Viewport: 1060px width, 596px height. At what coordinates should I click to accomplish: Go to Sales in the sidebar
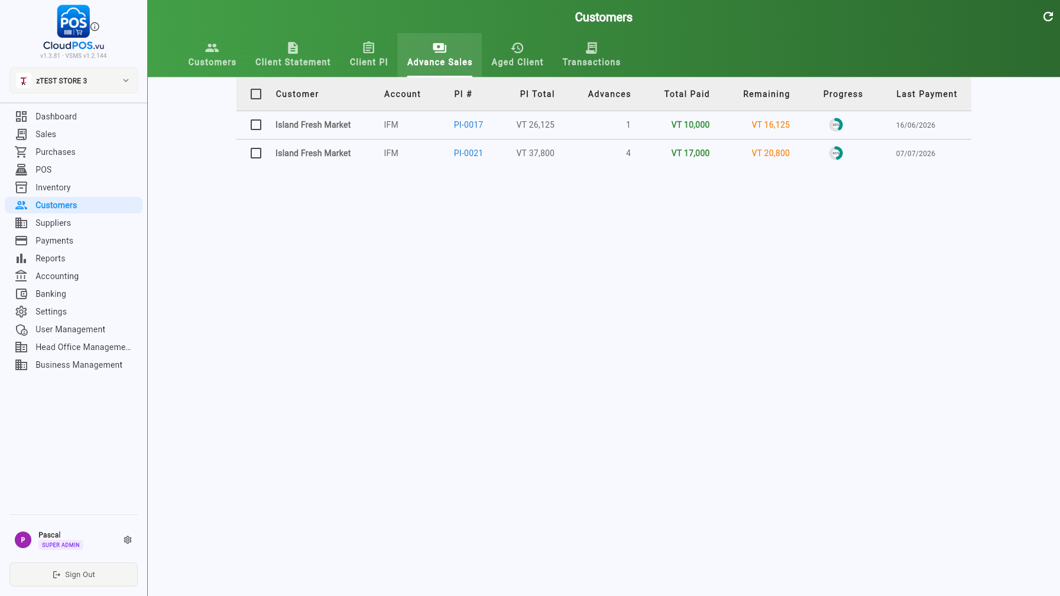73,134
